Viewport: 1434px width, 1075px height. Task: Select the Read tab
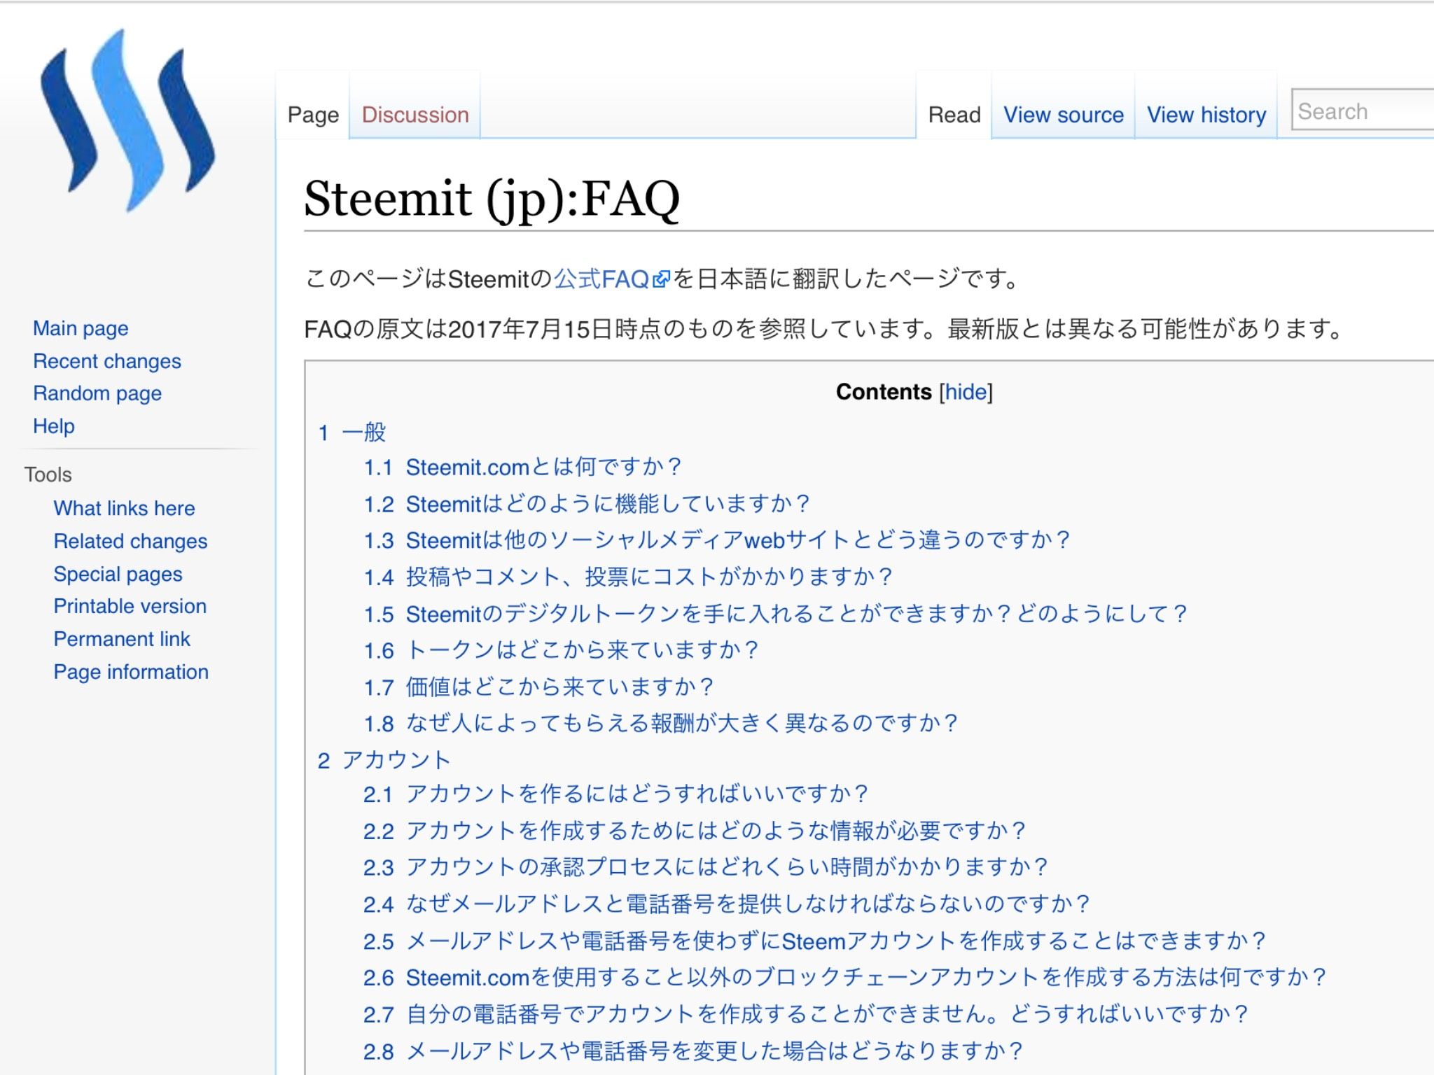954,115
